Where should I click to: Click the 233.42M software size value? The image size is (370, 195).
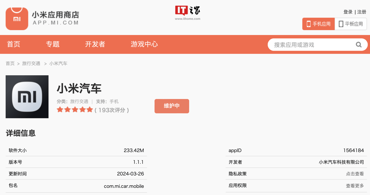pyautogui.click(x=134, y=150)
